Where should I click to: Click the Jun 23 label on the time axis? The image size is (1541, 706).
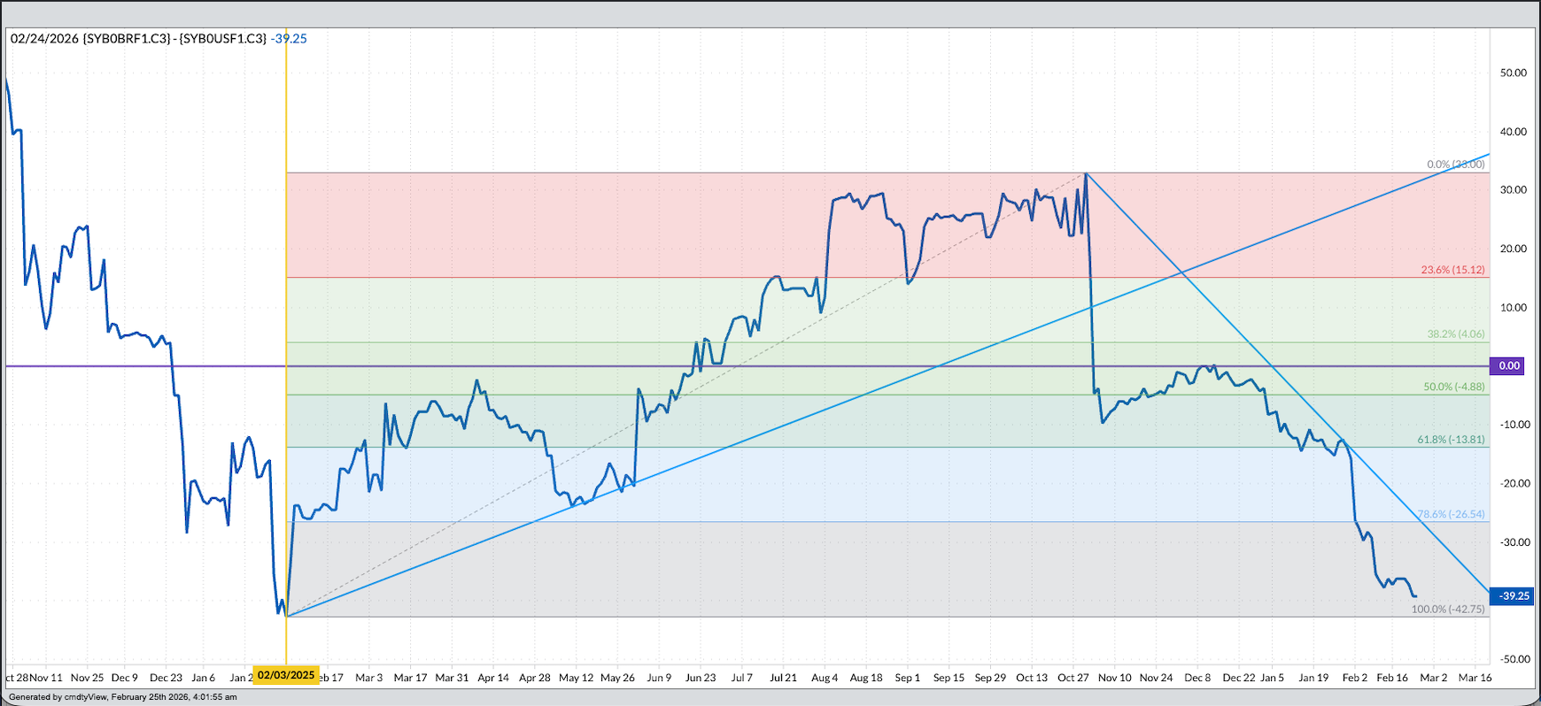[700, 678]
